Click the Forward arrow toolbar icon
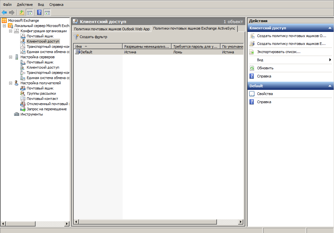This screenshot has height=233, width=334. click(x=12, y=13)
